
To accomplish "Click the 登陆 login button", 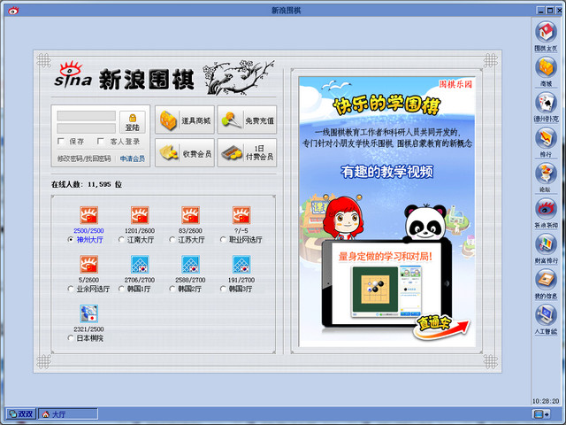I will tap(133, 122).
